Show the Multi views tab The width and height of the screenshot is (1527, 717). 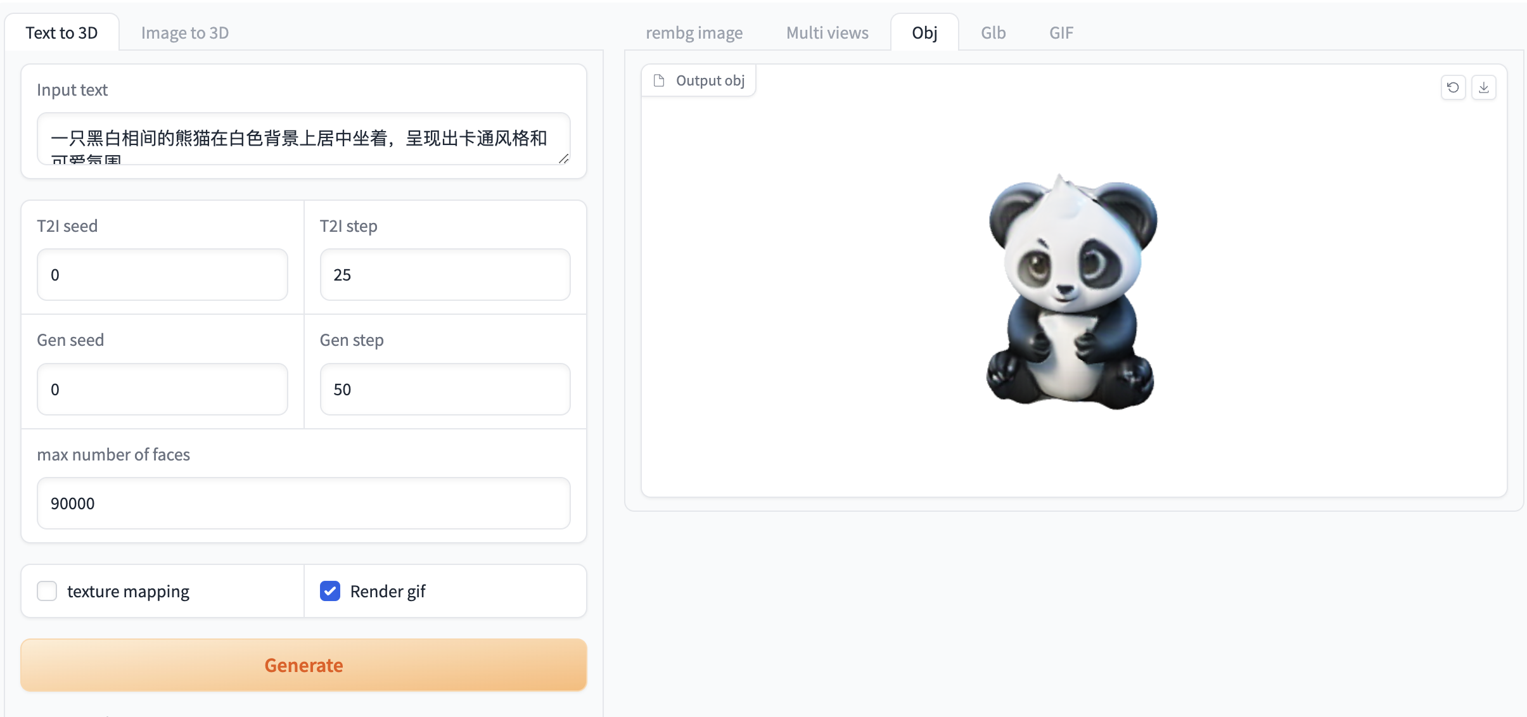[x=827, y=33]
